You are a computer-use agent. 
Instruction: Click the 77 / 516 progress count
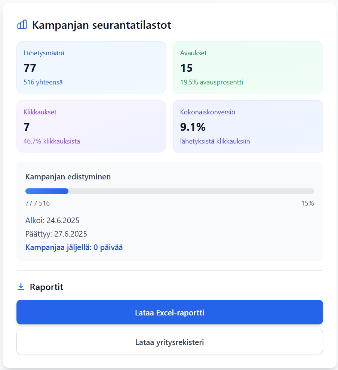click(x=37, y=203)
